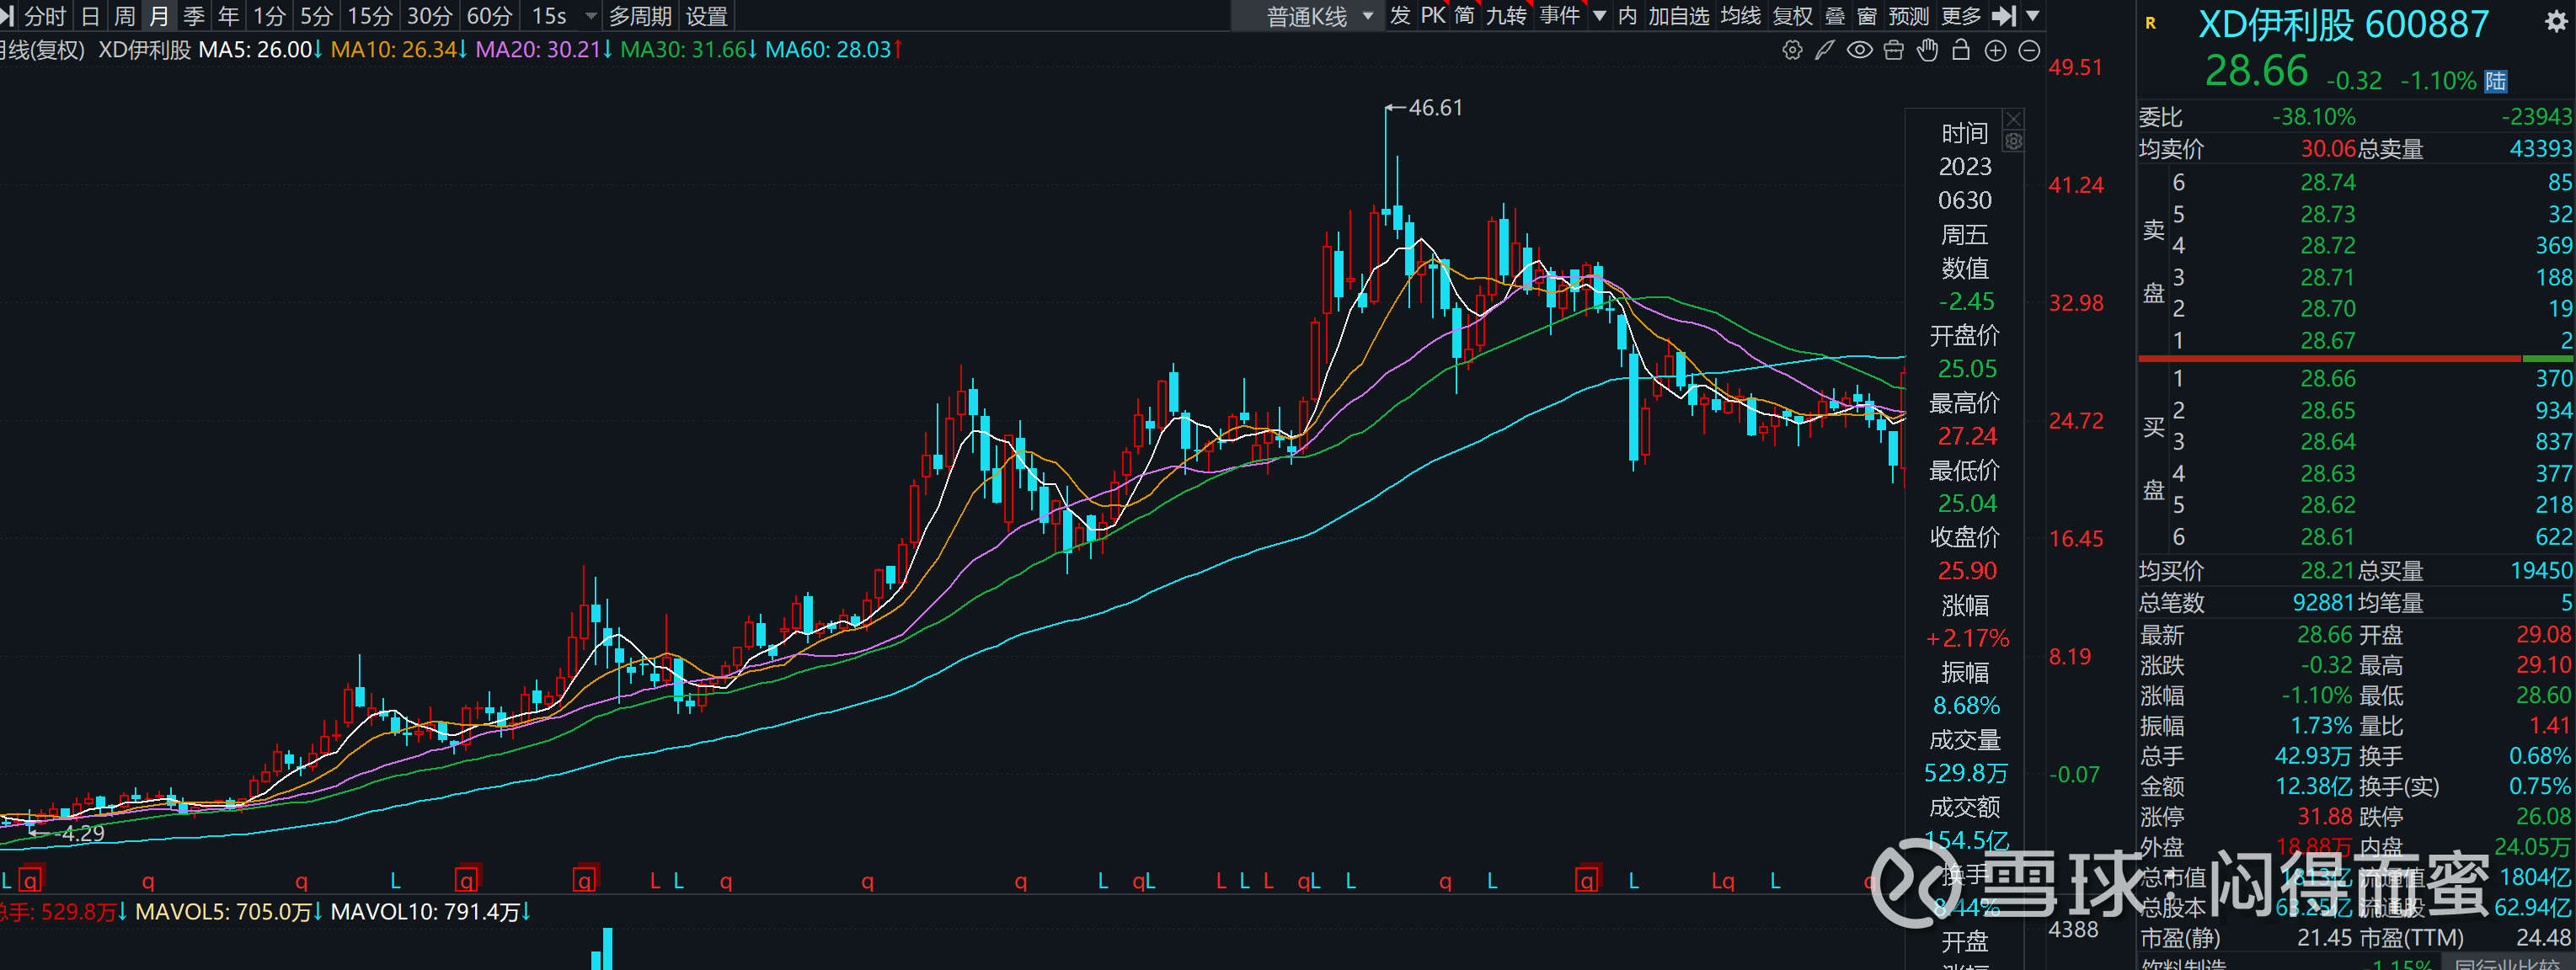Toggle 九转 indicator
Image resolution: width=2576 pixels, height=970 pixels.
[x=1507, y=16]
